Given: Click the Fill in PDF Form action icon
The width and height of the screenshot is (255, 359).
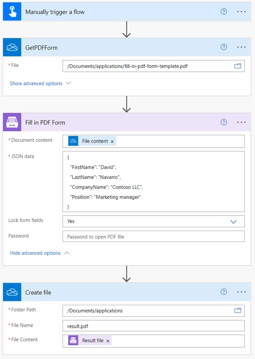Looking at the screenshot, I should point(12,122).
